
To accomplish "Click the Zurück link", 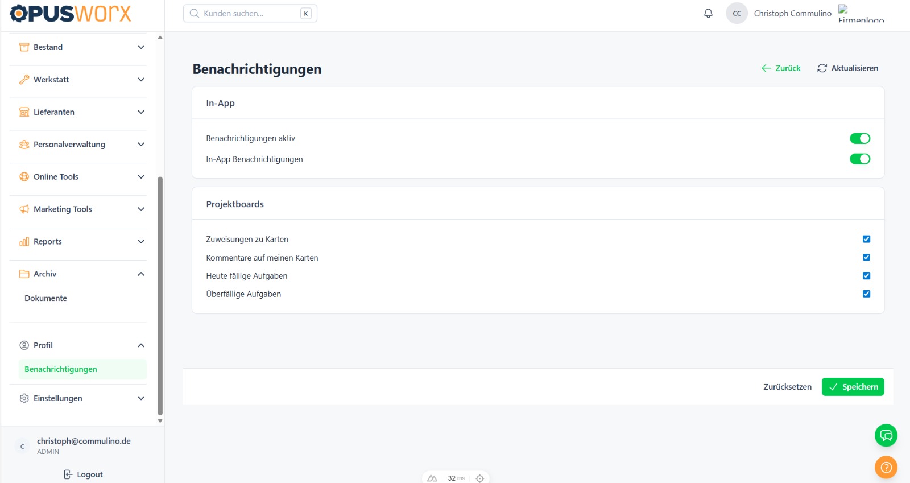I will pos(781,68).
